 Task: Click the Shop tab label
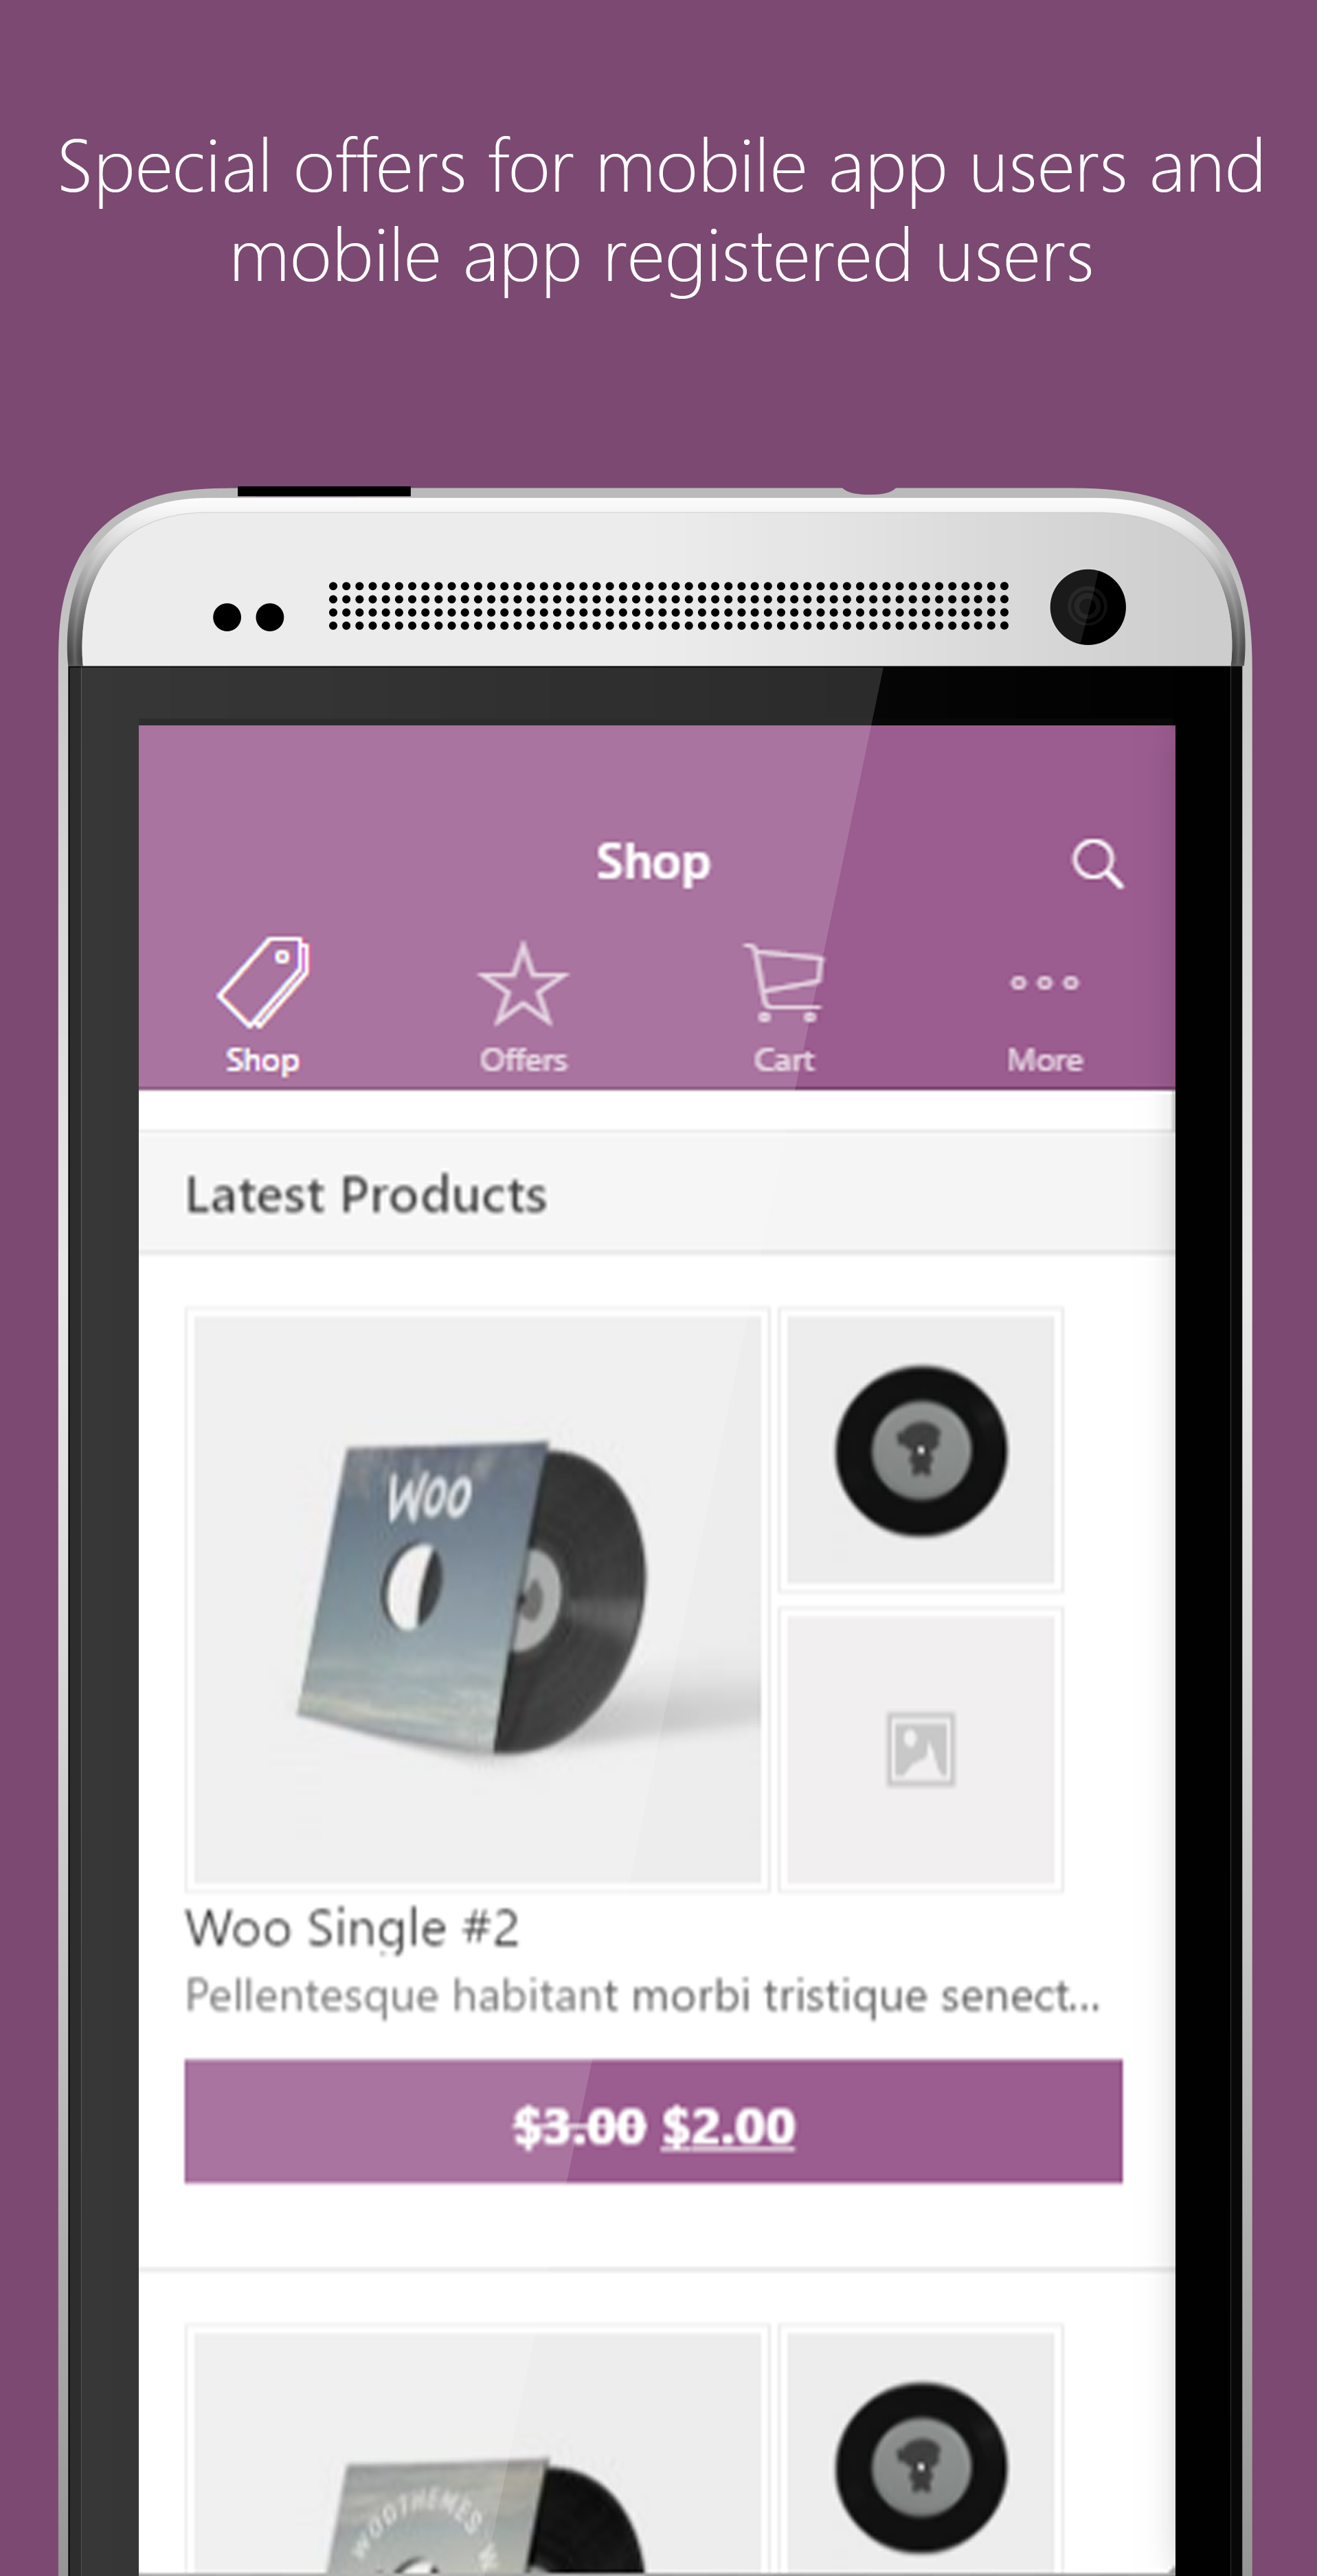point(262,1060)
